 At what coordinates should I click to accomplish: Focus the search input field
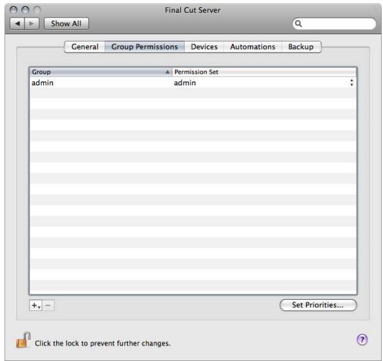pyautogui.click(x=334, y=24)
